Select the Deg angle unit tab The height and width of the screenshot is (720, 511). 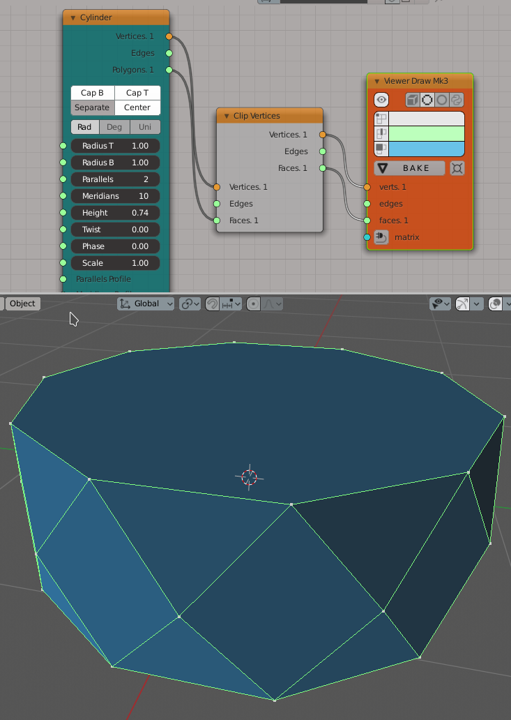(x=114, y=127)
